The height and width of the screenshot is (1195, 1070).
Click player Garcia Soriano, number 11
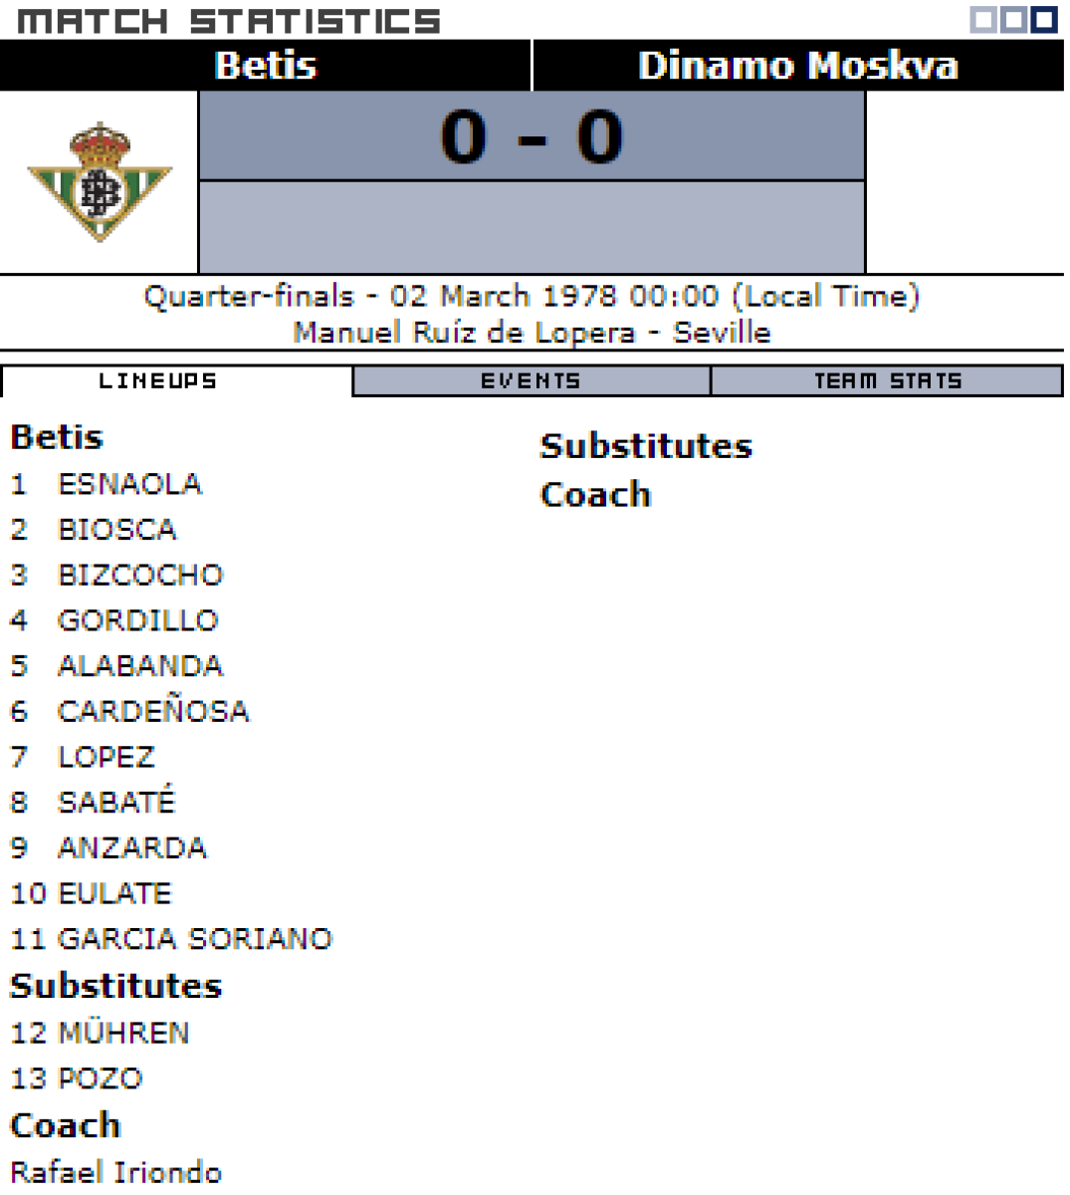coord(195,939)
